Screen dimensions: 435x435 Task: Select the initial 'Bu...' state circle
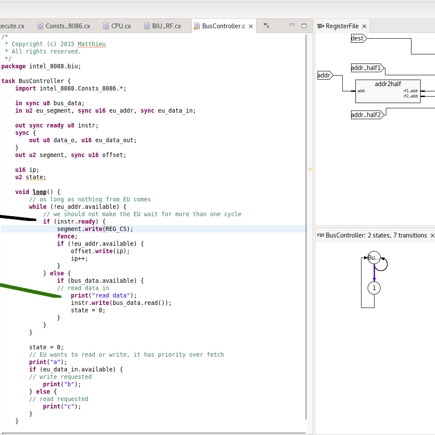[374, 258]
